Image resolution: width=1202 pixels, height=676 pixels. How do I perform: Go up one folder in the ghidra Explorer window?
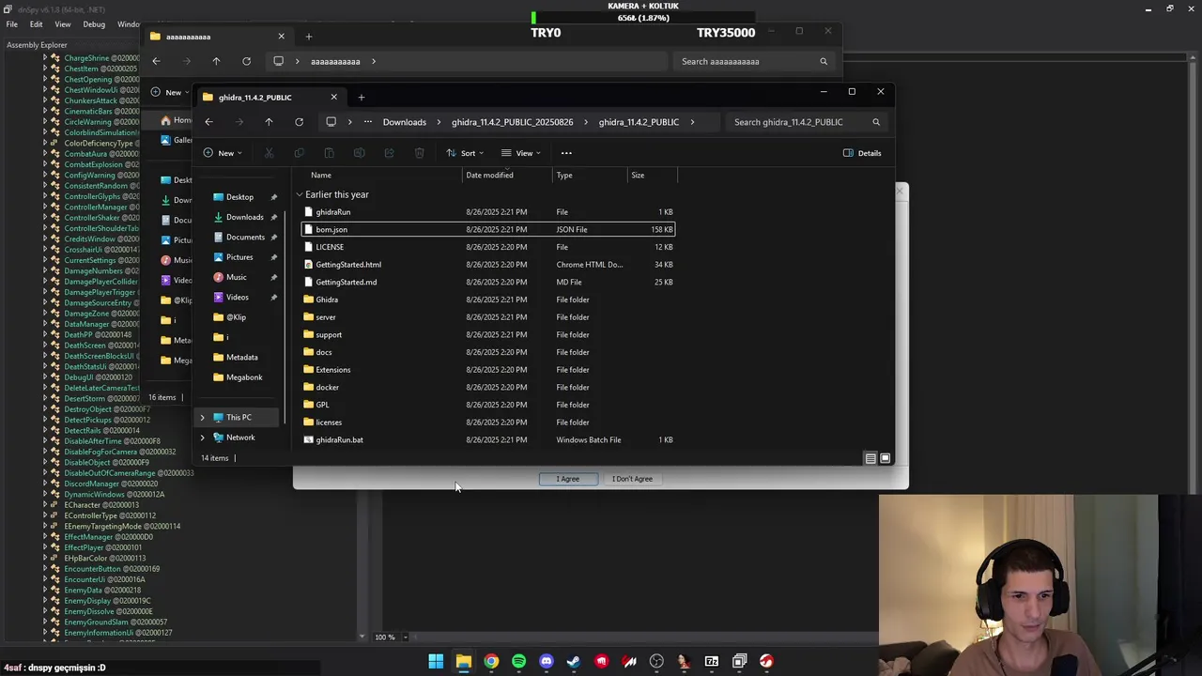point(269,122)
